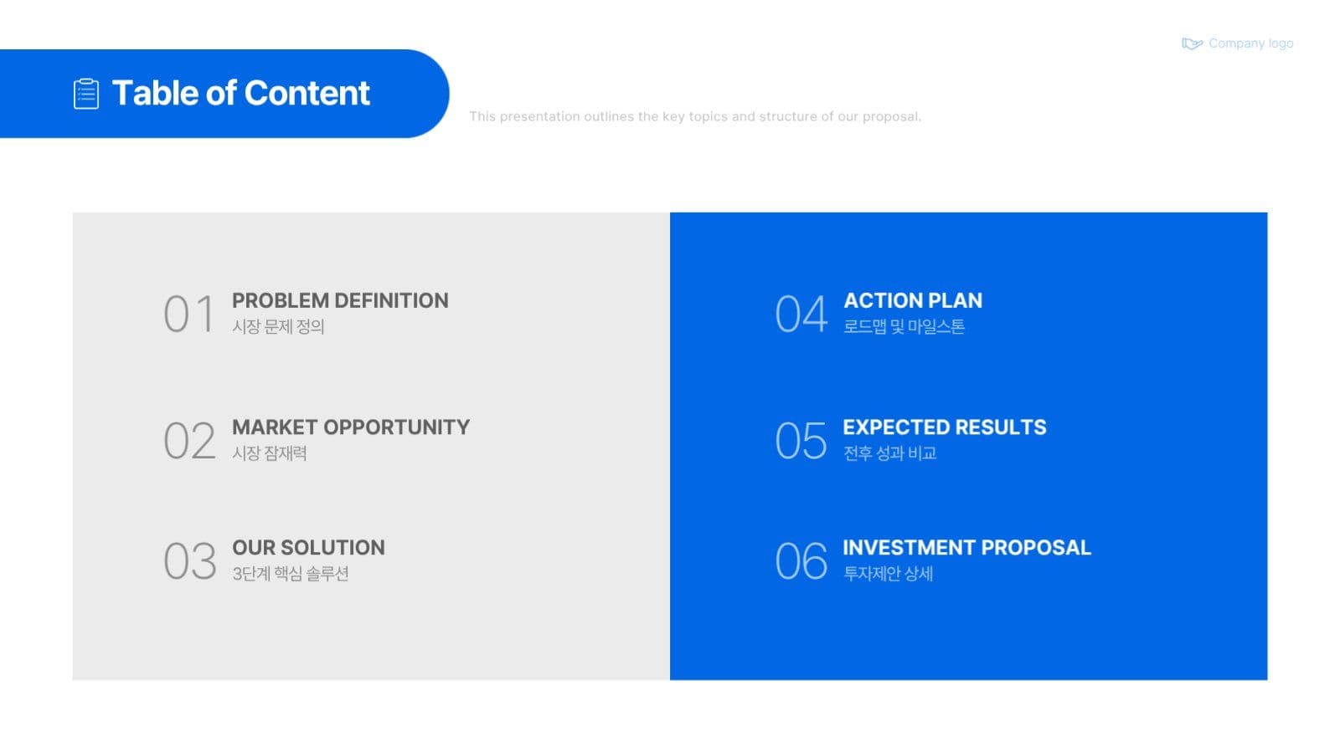
Task: Select the MARKET OPPORTUNITY heading
Action: 351,427
